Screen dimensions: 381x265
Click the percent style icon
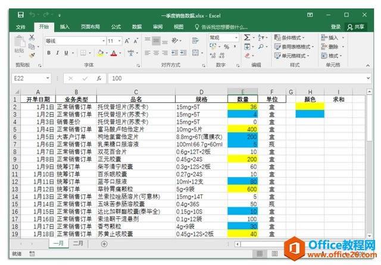(x=226, y=46)
